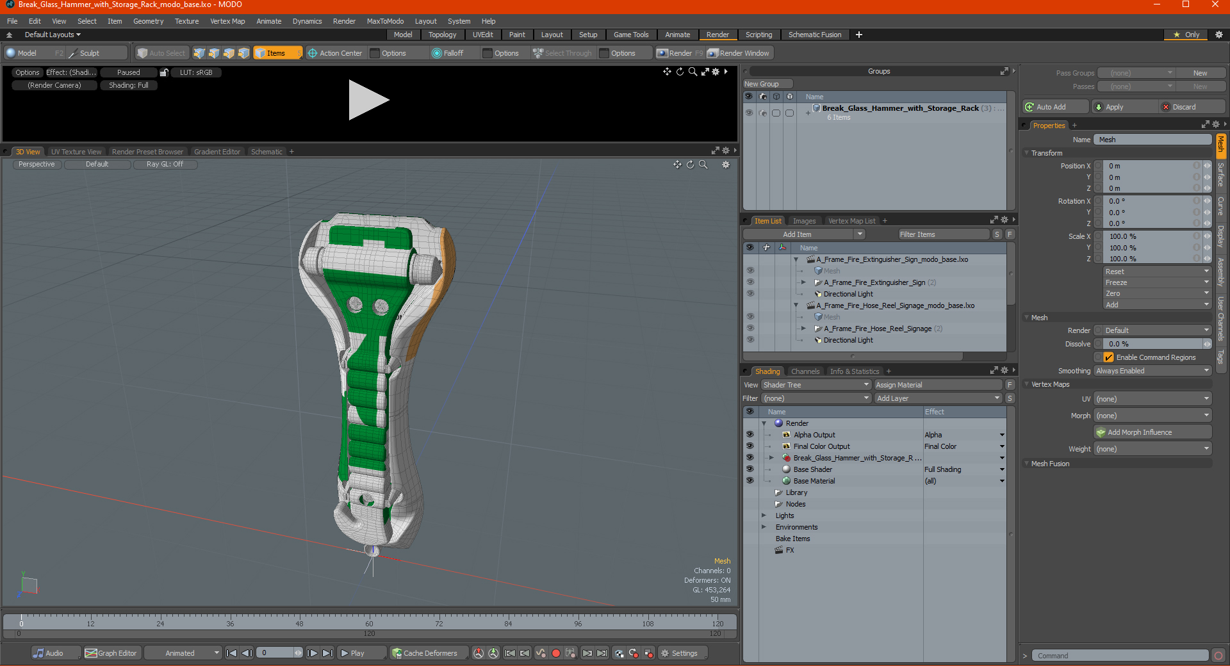The image size is (1230, 666).
Task: Toggle visibility of Base Shader
Action: click(x=750, y=469)
